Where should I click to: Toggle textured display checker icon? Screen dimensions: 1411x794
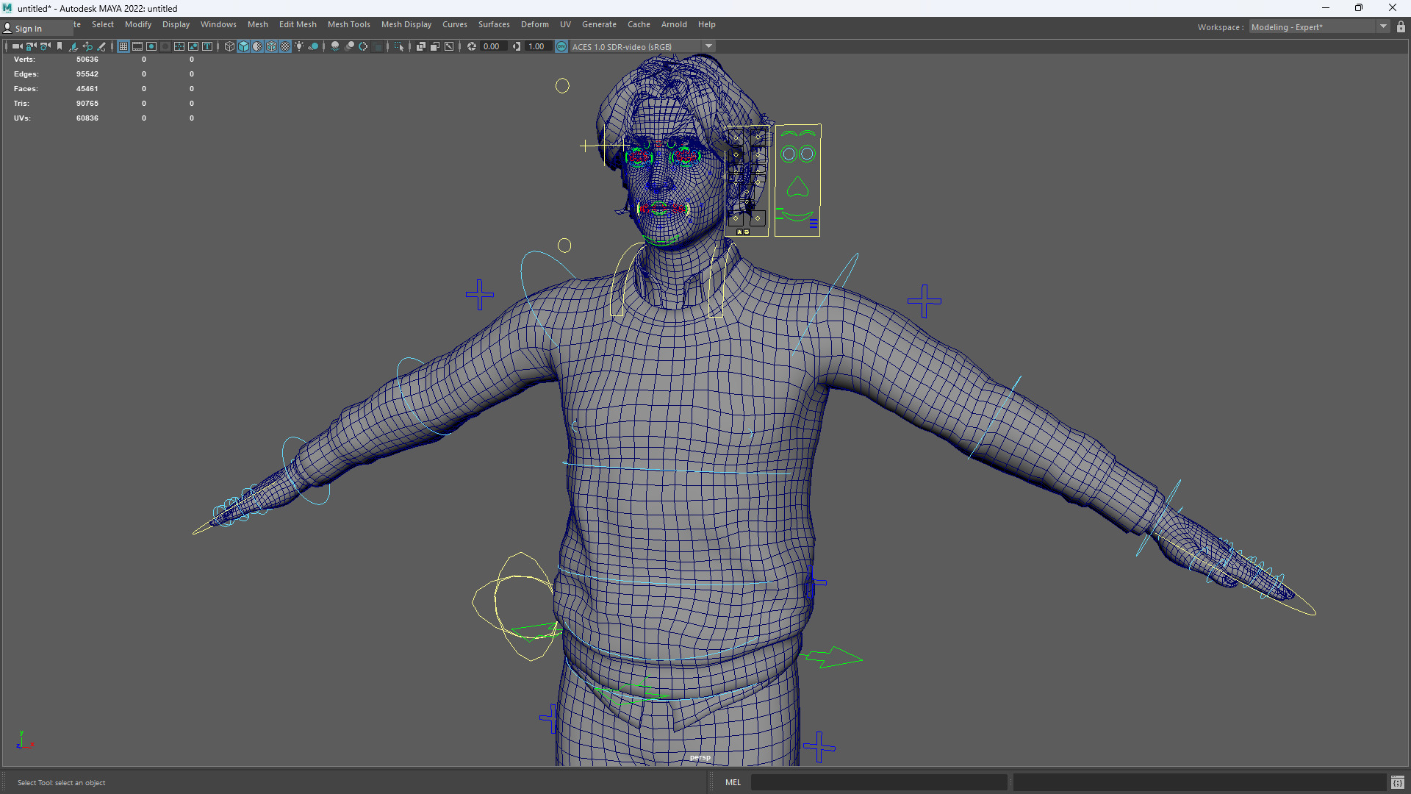coord(285,46)
